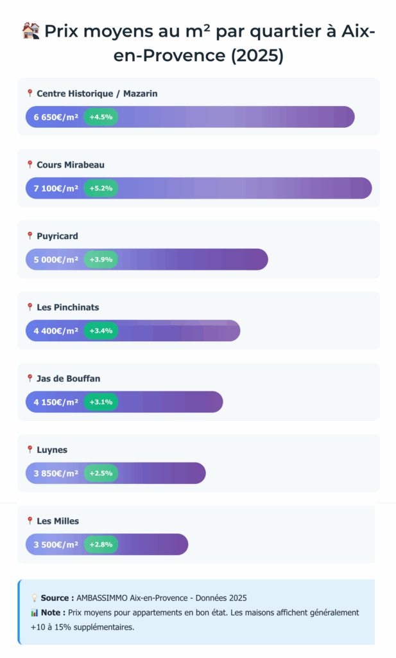Click the +4.5% green badge
396x658 pixels.
pyautogui.click(x=101, y=117)
